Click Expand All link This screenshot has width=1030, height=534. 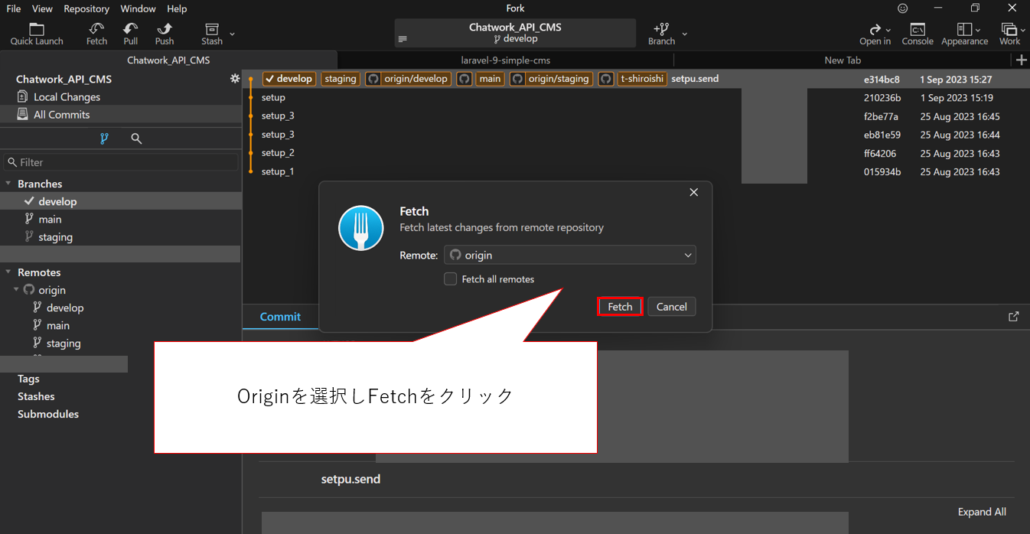(x=982, y=512)
